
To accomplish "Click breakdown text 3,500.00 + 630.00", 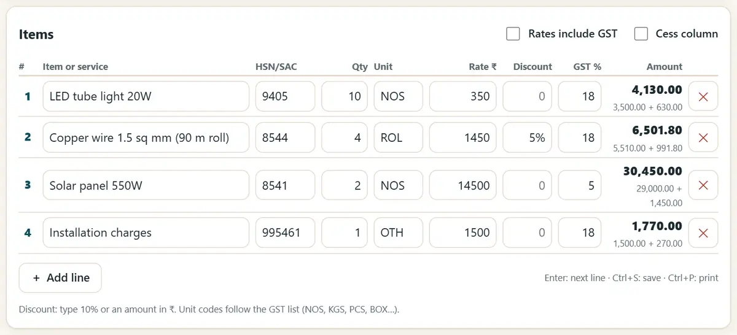I will coord(647,107).
